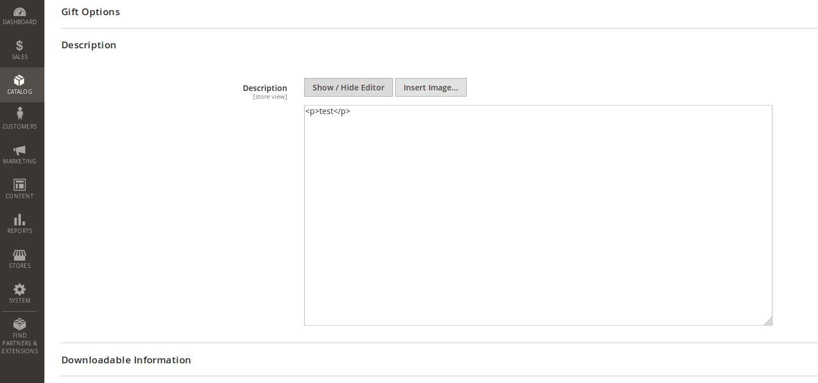Select the Catalog icon in the sidebar
This screenshot has height=383, width=818.
(20, 84)
